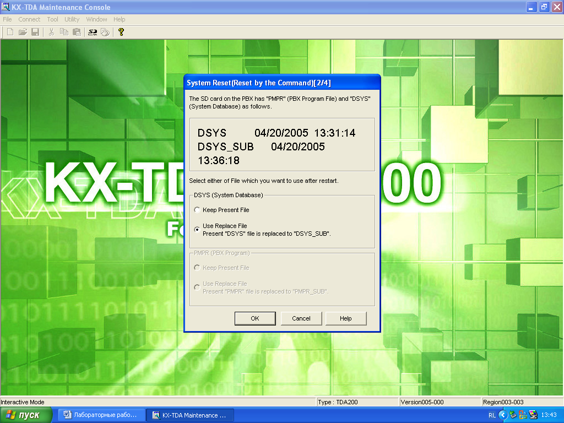
Task: Click KX-TDA Maintenance taskbar button
Action: point(191,415)
